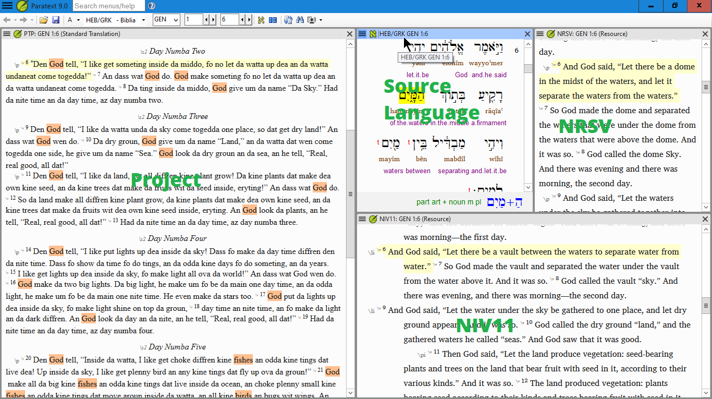Screen dimensions: 712x399
Task: Open help with the question mark icon
Action: click(x=151, y=6)
